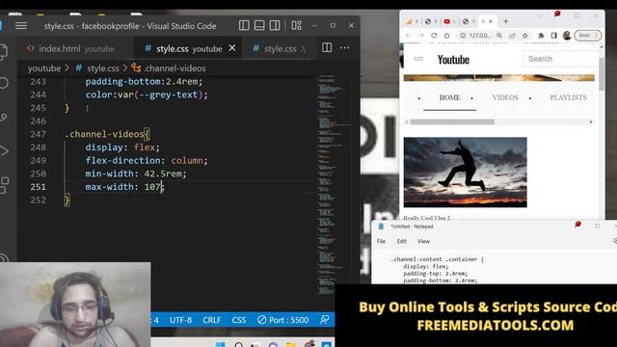617x347 pixels.
Task: Close the active Chrome tab
Action: point(491,21)
